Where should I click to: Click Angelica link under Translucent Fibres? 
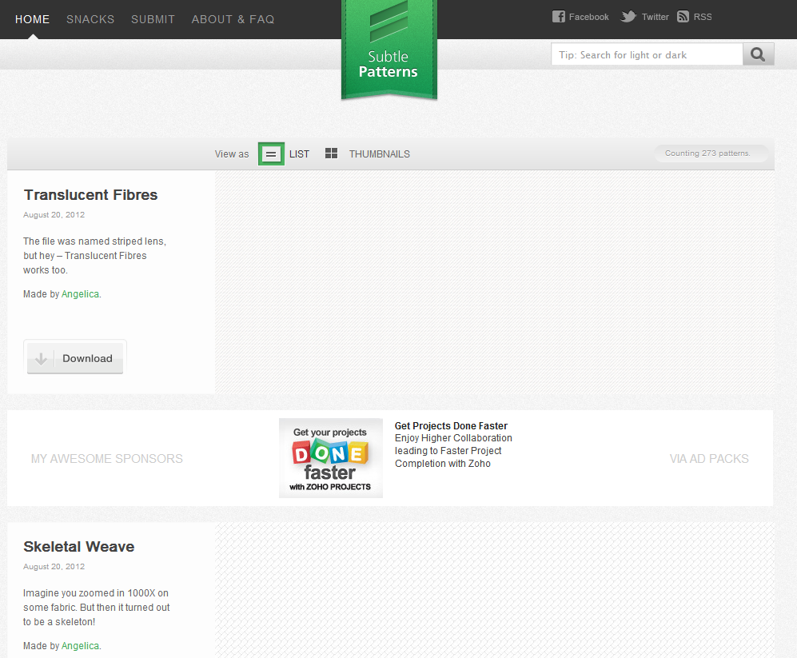[80, 294]
